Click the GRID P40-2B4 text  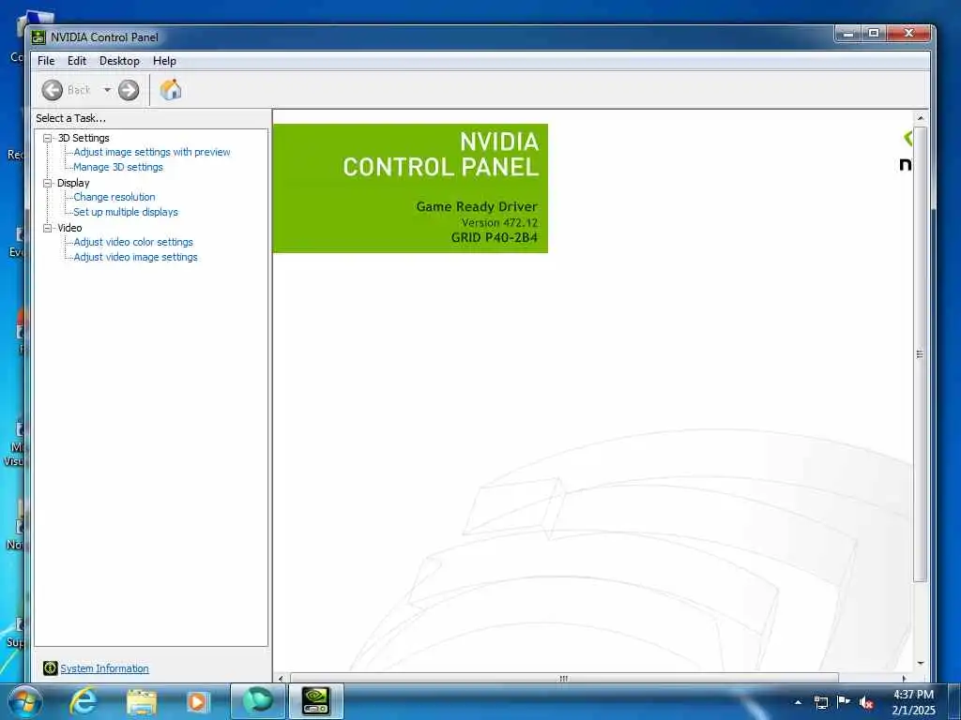[x=494, y=237]
